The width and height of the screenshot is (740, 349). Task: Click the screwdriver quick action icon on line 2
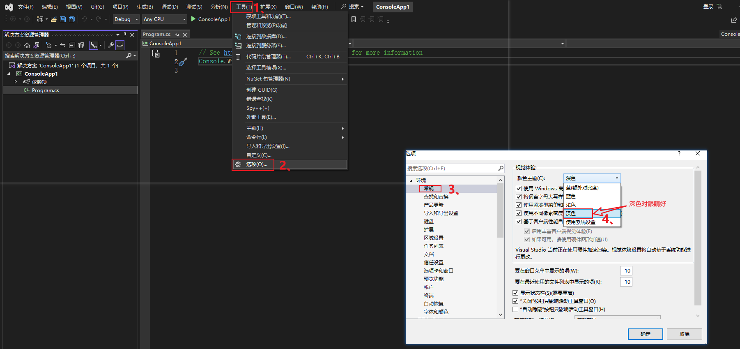[183, 62]
